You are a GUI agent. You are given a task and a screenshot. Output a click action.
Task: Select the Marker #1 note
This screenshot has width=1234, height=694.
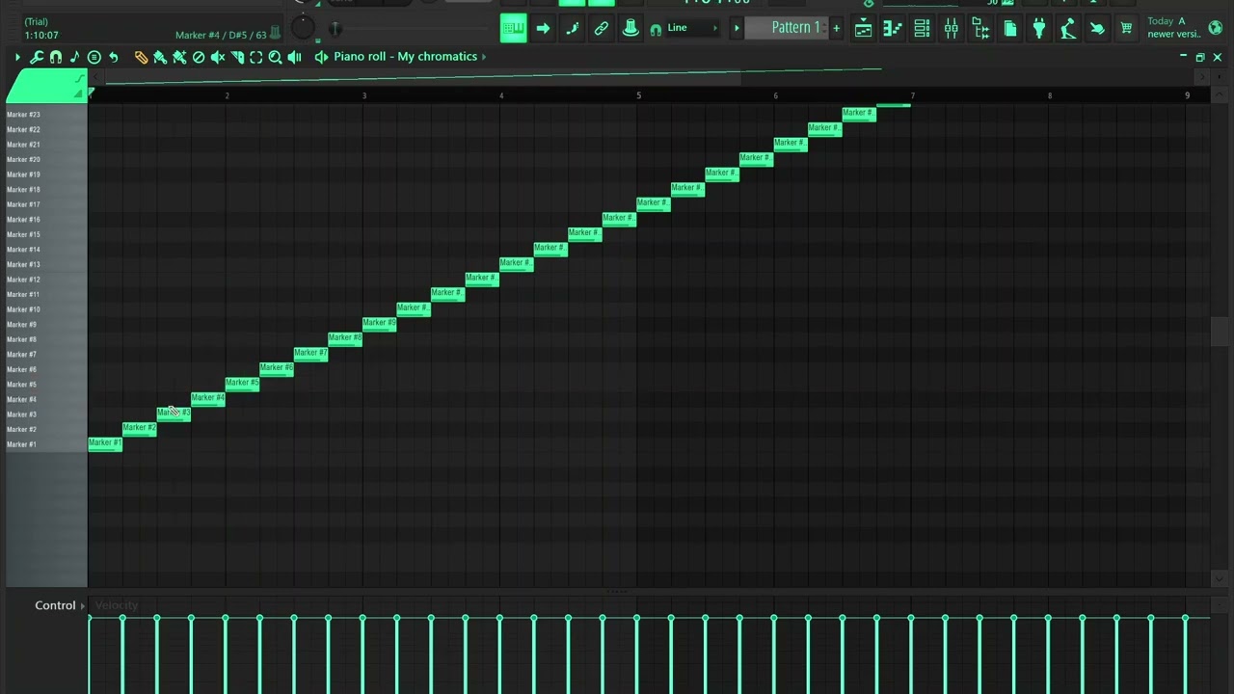[105, 443]
